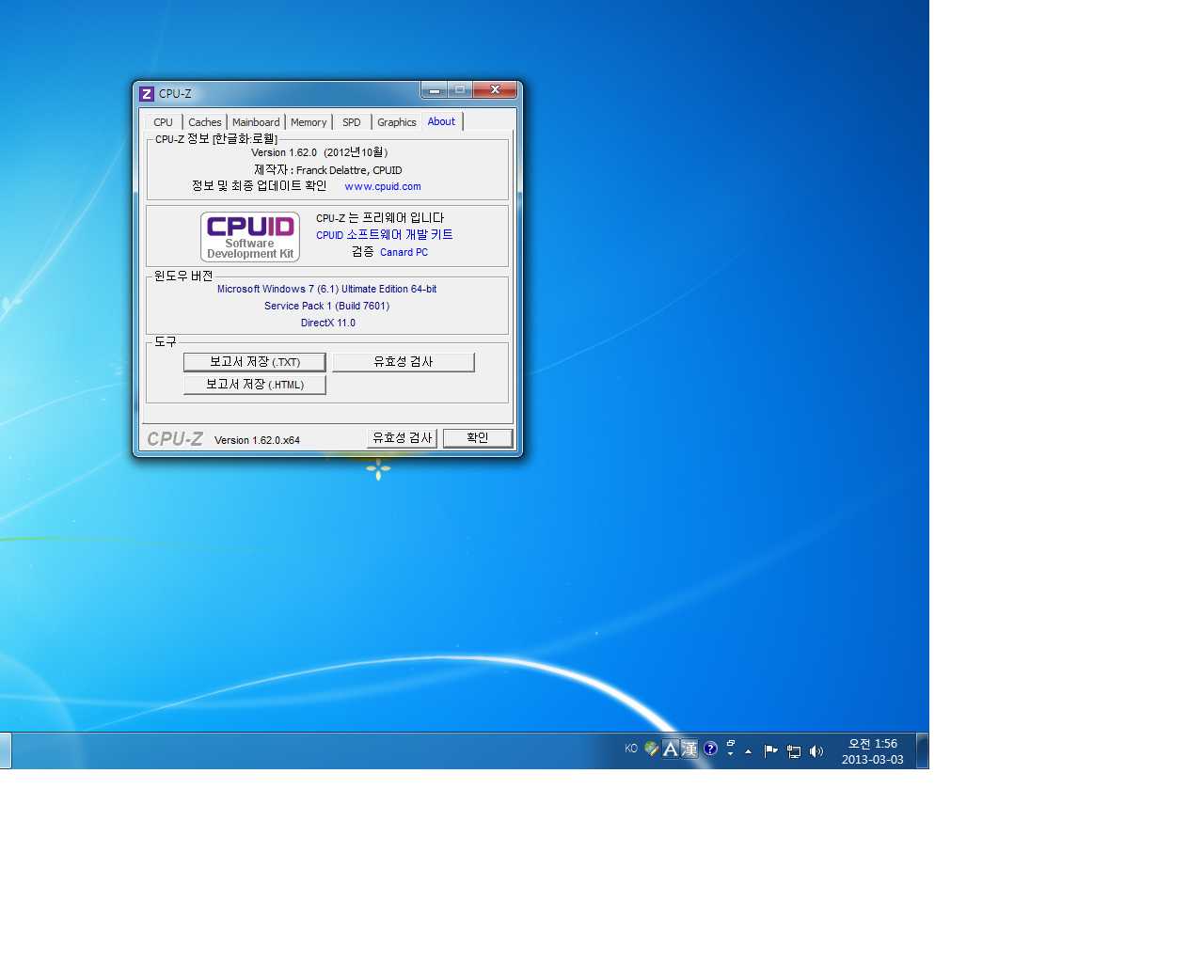
Task: Open the IME help question-mark icon
Action: (710, 749)
